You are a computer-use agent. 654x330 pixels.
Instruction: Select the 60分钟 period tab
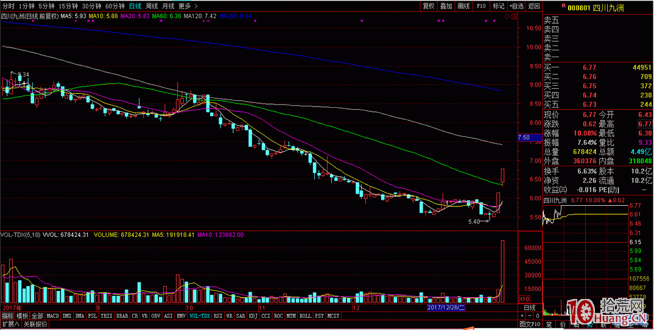tap(114, 6)
